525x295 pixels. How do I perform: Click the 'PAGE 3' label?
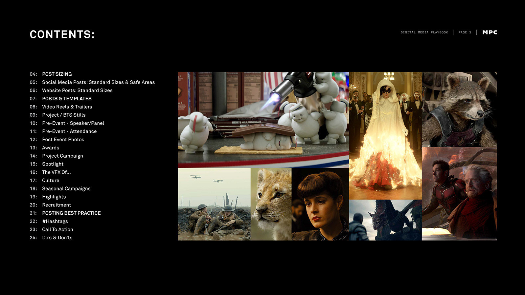tap(465, 32)
